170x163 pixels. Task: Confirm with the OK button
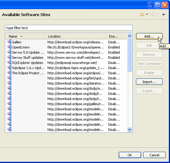pos(130,155)
